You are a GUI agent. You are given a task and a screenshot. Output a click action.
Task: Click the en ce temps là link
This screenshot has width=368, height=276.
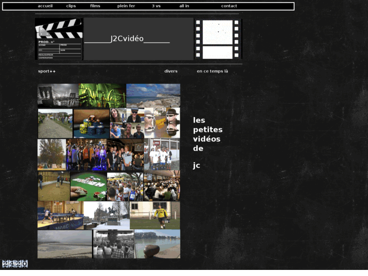(x=212, y=71)
